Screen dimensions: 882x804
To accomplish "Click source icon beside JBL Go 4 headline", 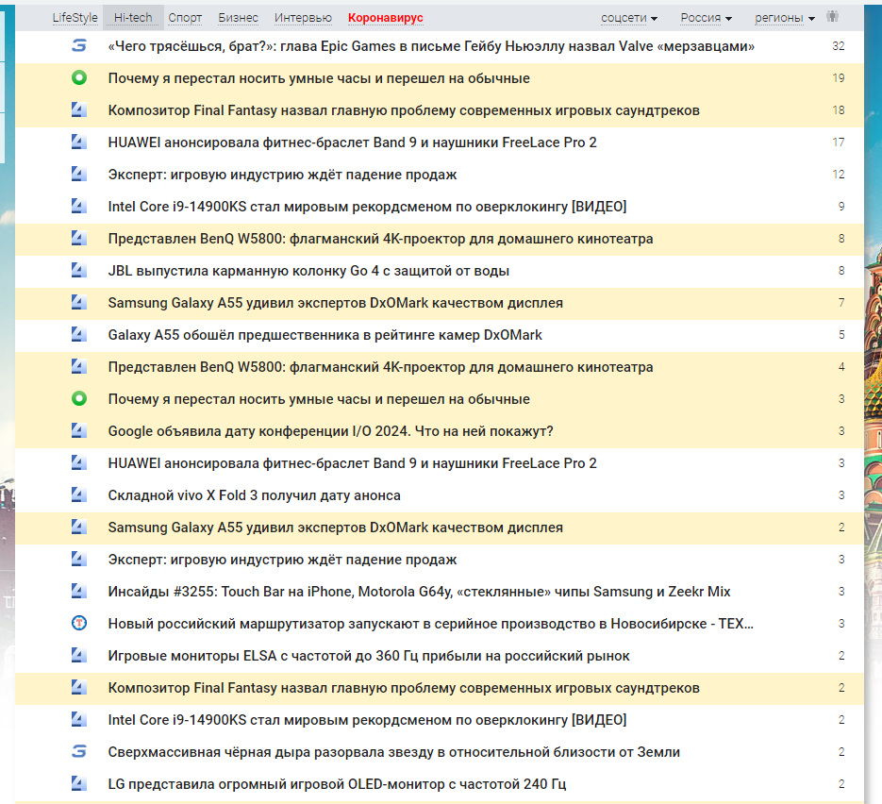I will (x=79, y=270).
